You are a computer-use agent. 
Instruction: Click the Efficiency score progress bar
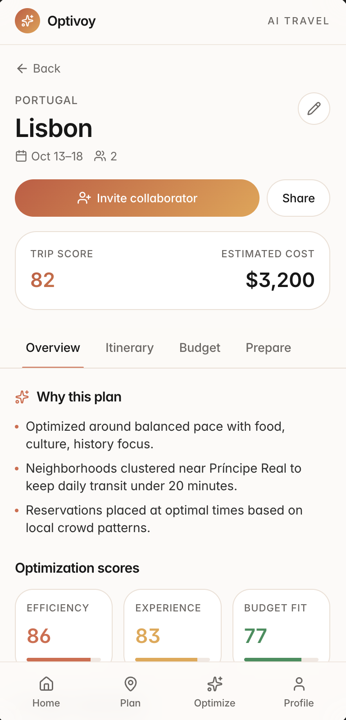tap(64, 660)
